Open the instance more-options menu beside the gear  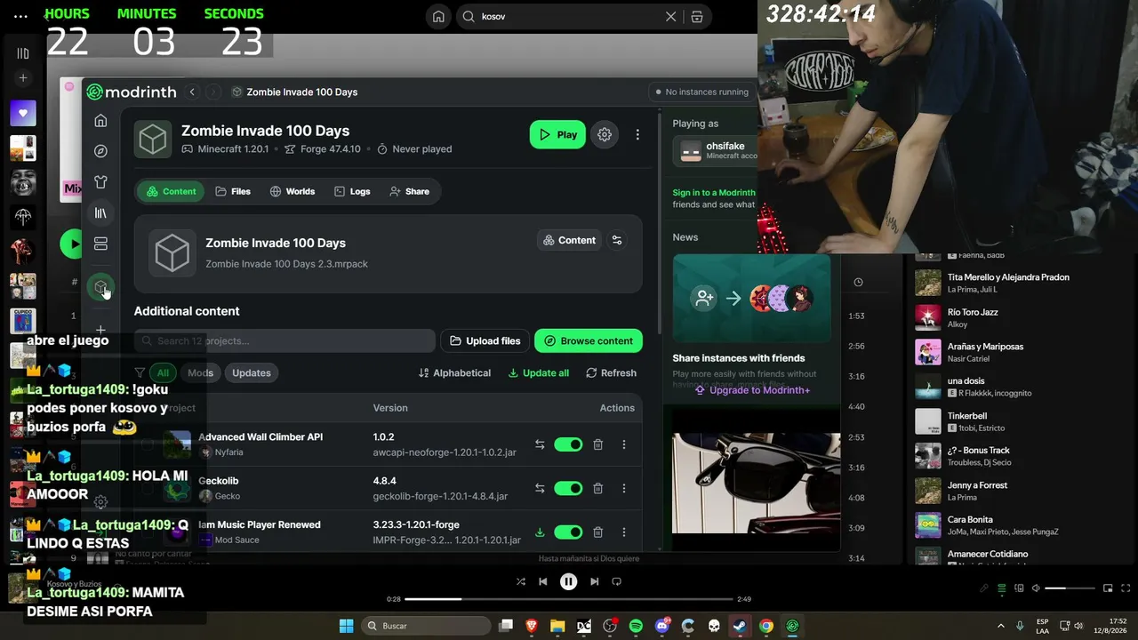click(637, 134)
